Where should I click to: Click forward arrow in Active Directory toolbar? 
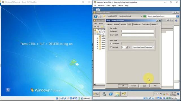tap(98, 27)
